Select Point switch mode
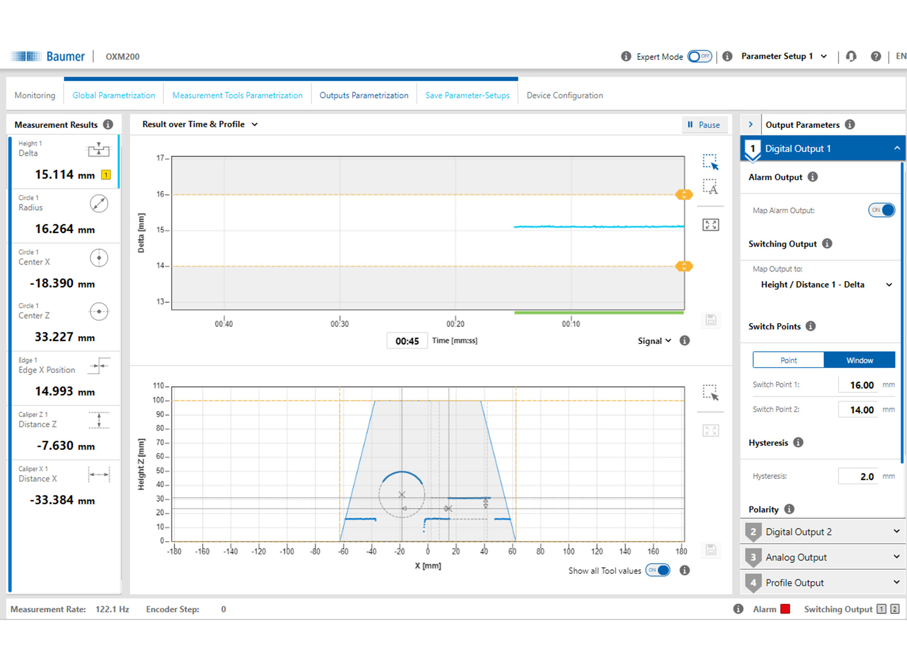Viewport: 907px width, 665px height. coord(788,360)
